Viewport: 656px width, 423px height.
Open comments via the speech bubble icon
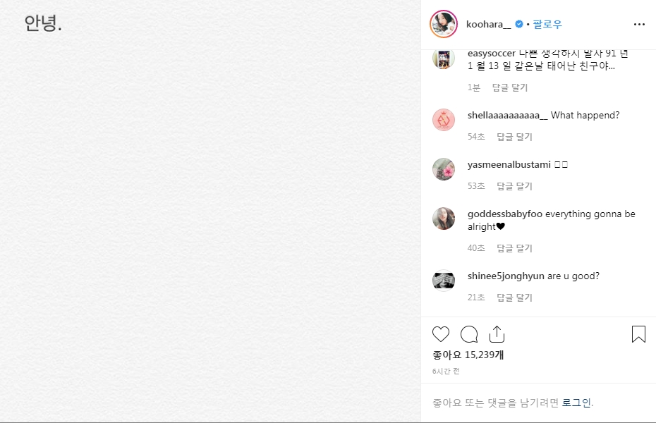click(x=469, y=334)
